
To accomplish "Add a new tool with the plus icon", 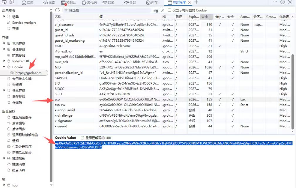I will coord(196,2).
